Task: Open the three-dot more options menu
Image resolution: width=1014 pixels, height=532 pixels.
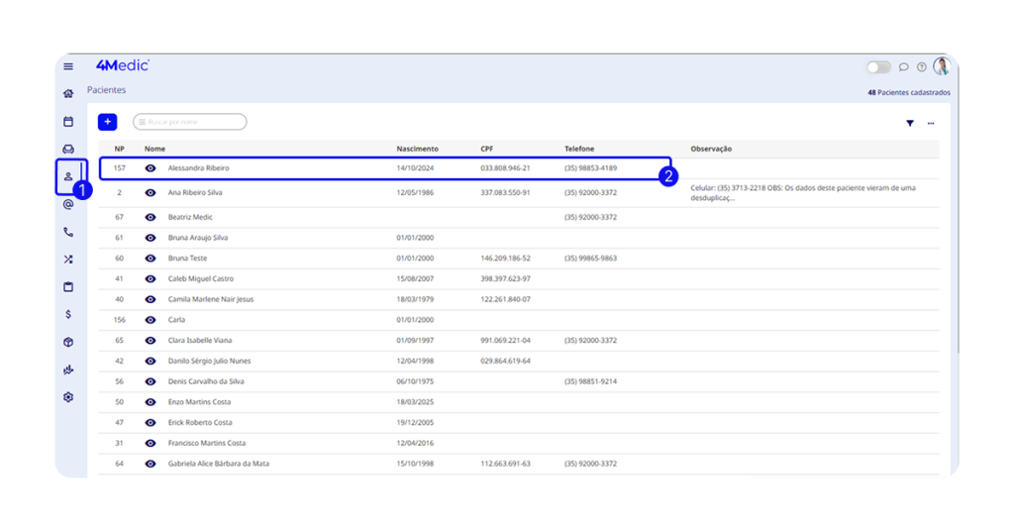Action: 931,123
